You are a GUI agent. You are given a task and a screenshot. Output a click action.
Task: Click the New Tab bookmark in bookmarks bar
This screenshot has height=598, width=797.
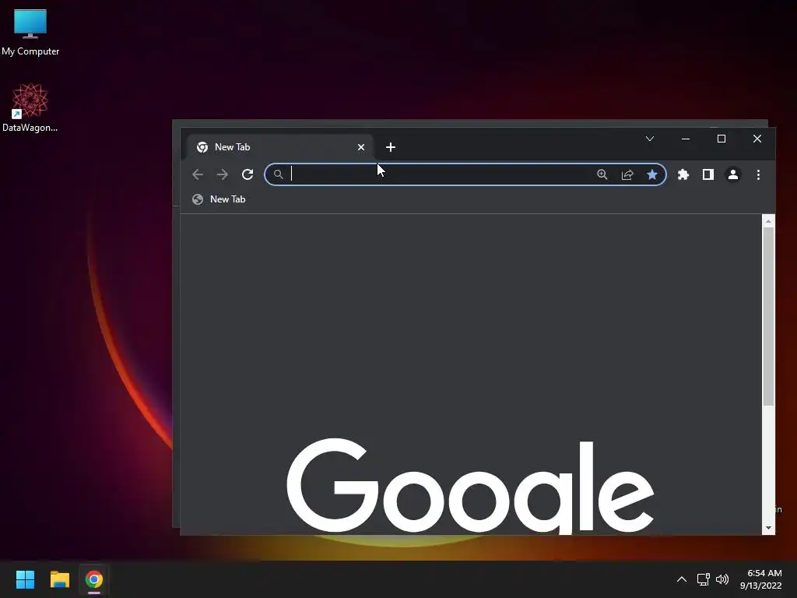(x=219, y=199)
